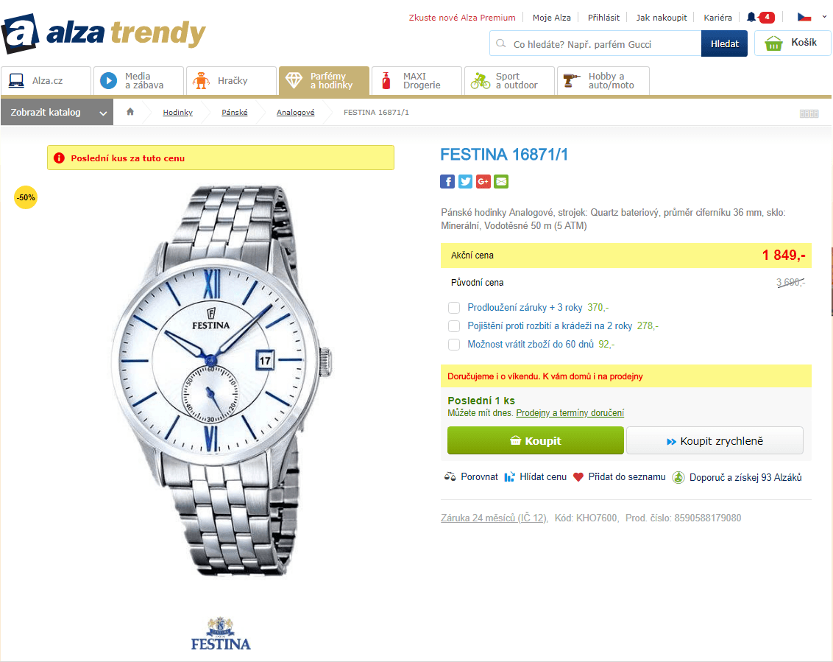Click the Google+ share icon

(483, 181)
